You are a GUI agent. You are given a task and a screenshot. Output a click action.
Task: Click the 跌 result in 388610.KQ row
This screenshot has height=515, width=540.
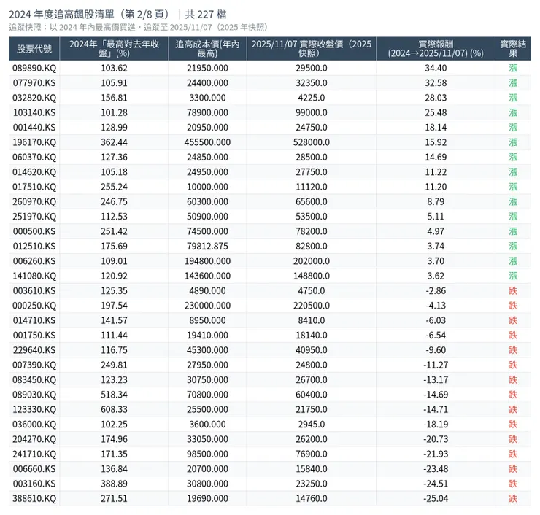pos(513,498)
